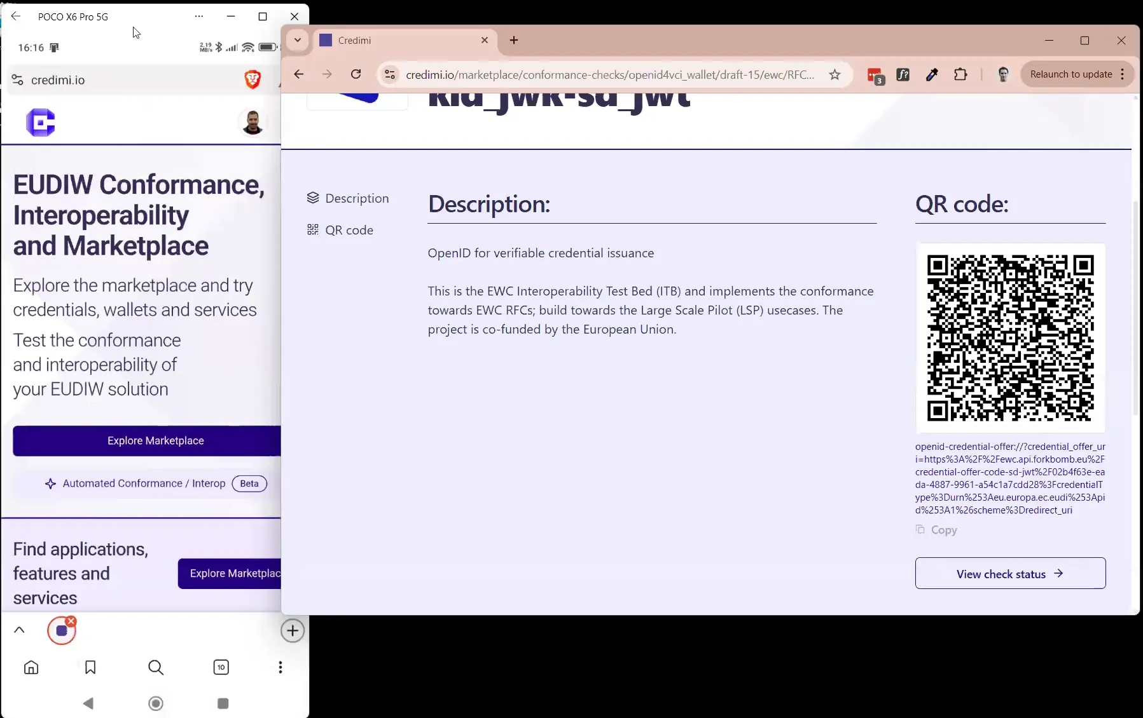Bookmark this page with the star icon

pos(835,75)
